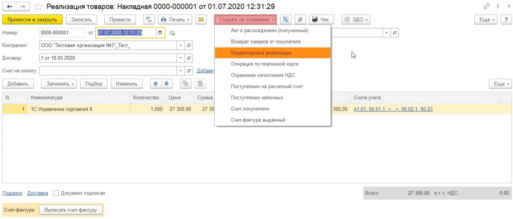513x219 pixels.
Task: Paste rows from clipboard icon
Action: (x=200, y=83)
